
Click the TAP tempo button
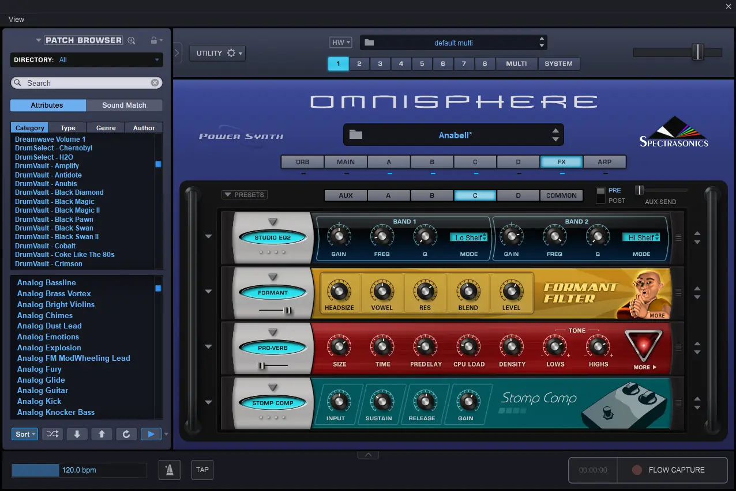click(202, 470)
